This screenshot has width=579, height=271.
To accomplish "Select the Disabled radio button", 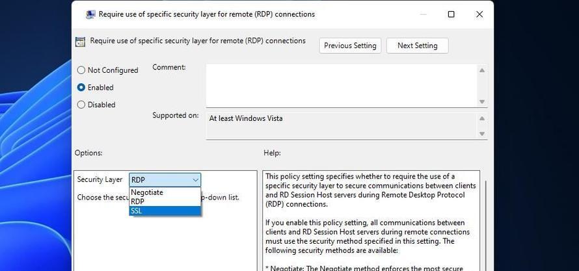I will (x=81, y=105).
